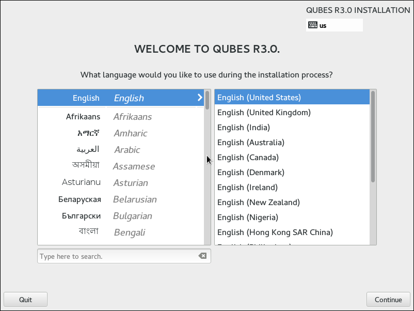This screenshot has width=414, height=311.
Task: Pick English (Australia) locale
Action: [292, 143]
